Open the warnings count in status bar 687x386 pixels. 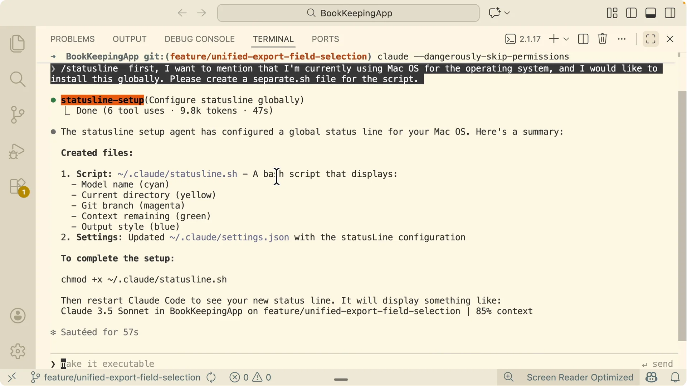tap(262, 377)
